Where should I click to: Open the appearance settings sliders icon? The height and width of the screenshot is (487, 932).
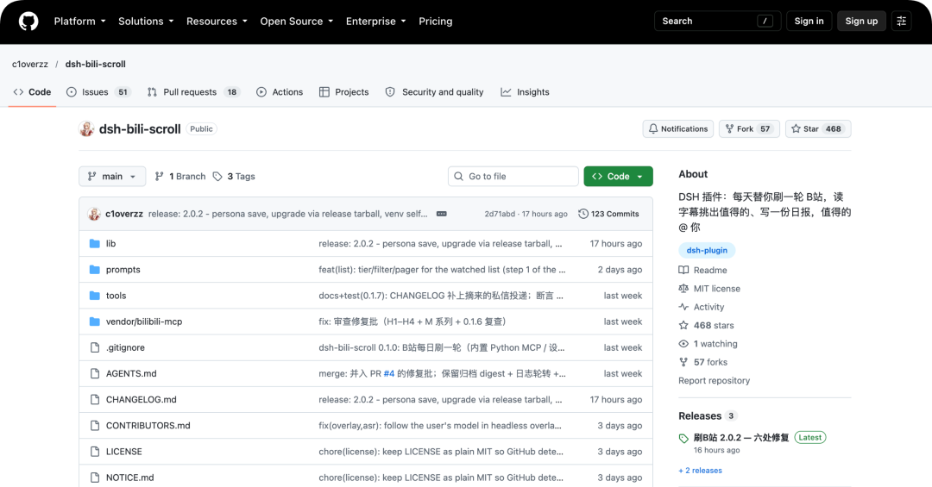901,21
